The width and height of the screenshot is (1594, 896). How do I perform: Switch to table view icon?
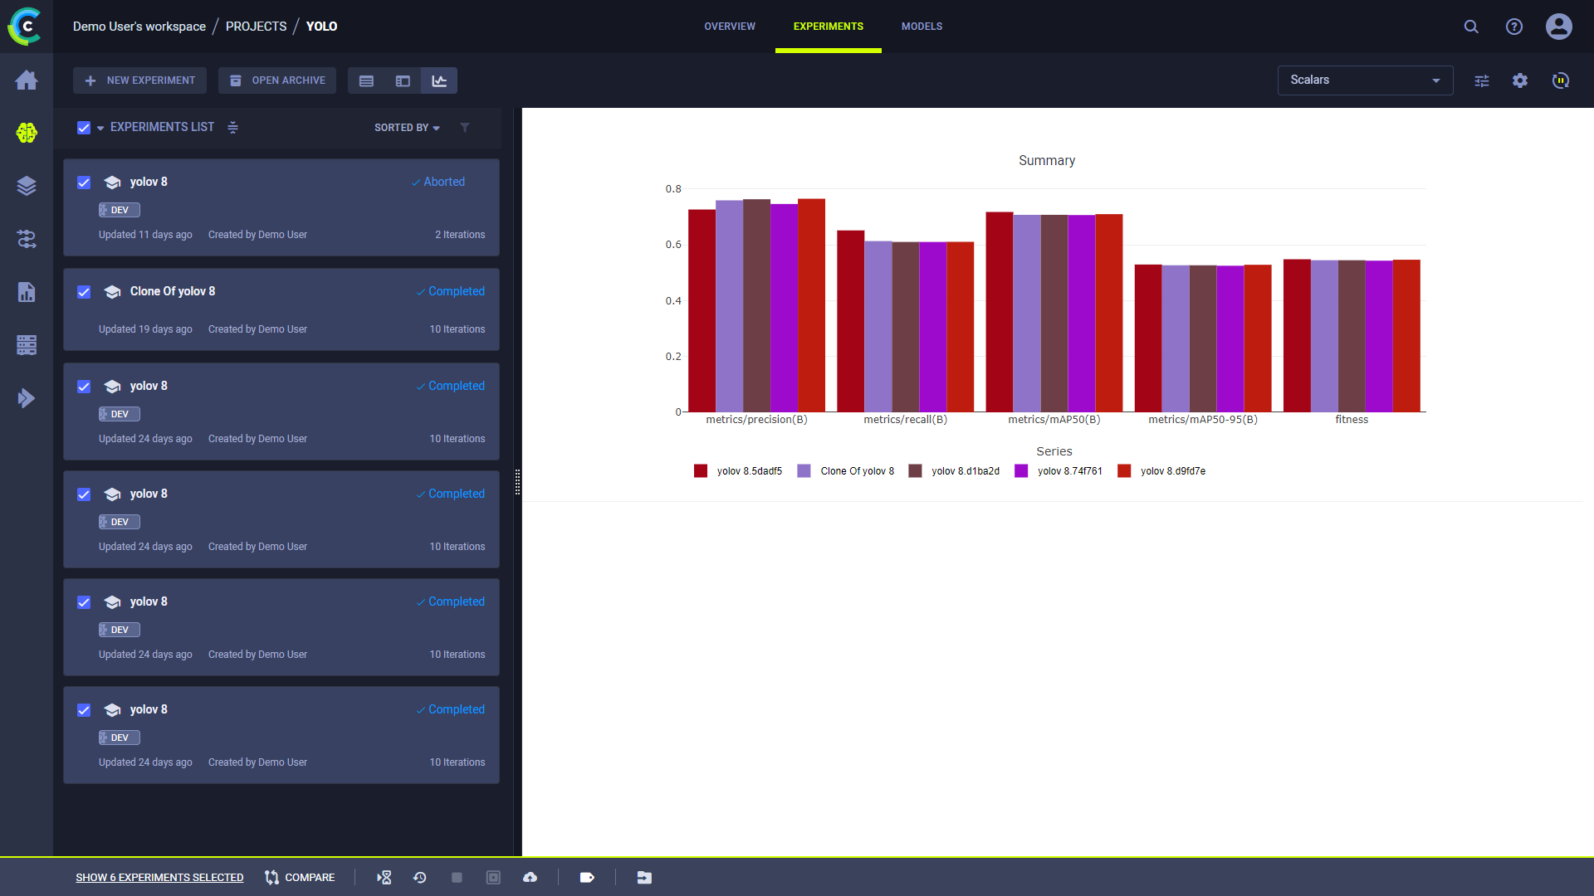[366, 80]
